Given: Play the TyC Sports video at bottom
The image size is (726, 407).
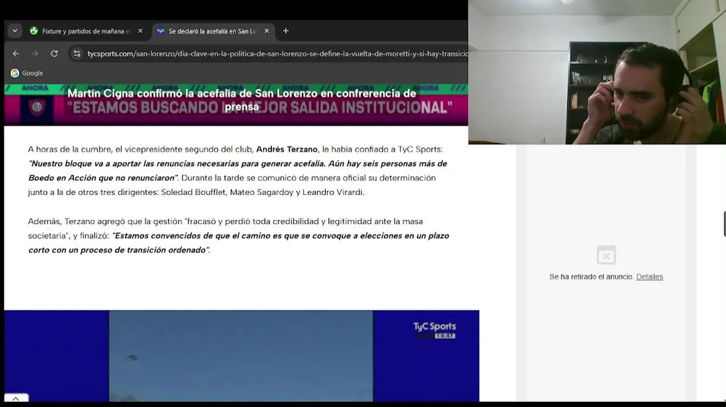Looking at the screenshot, I should (x=241, y=356).
